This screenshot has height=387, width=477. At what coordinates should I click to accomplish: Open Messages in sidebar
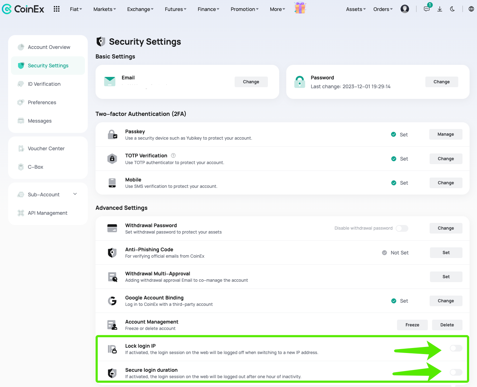[x=48, y=121]
